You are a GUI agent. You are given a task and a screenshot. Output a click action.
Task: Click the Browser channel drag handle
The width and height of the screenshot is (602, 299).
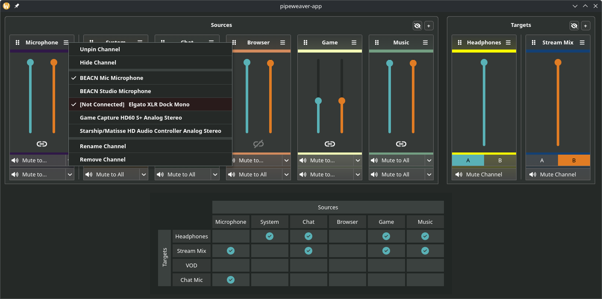[234, 43]
